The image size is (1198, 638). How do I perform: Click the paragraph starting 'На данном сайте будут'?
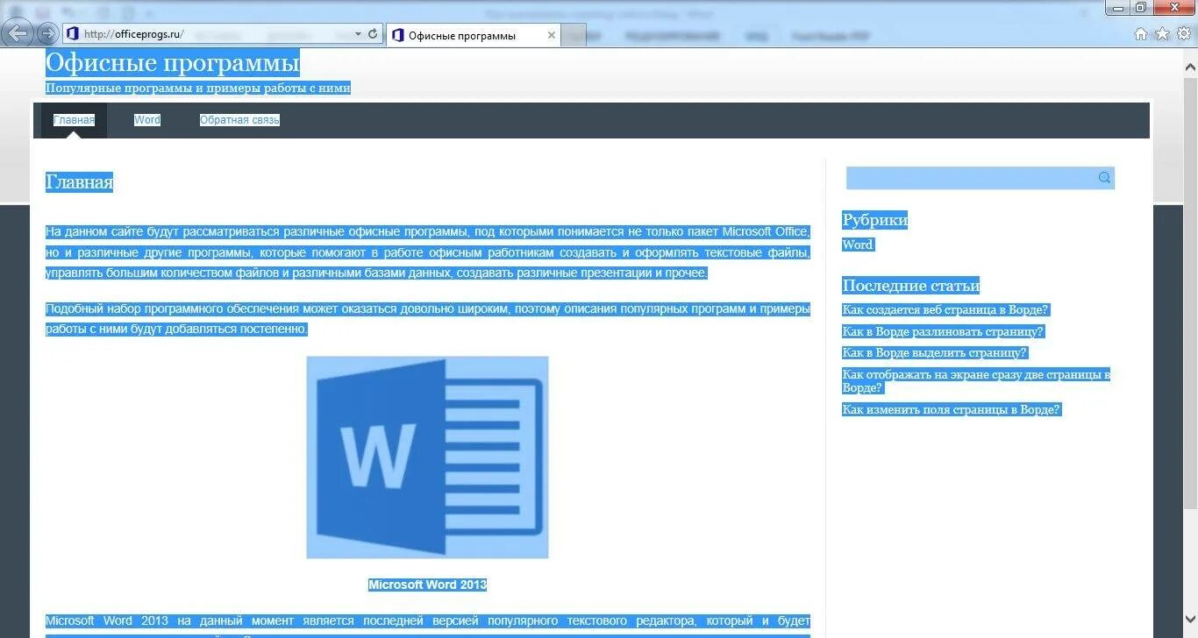click(x=428, y=252)
